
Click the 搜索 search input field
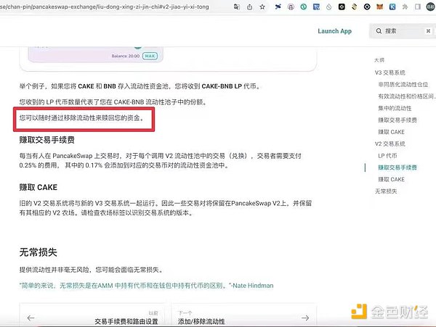(x=403, y=31)
